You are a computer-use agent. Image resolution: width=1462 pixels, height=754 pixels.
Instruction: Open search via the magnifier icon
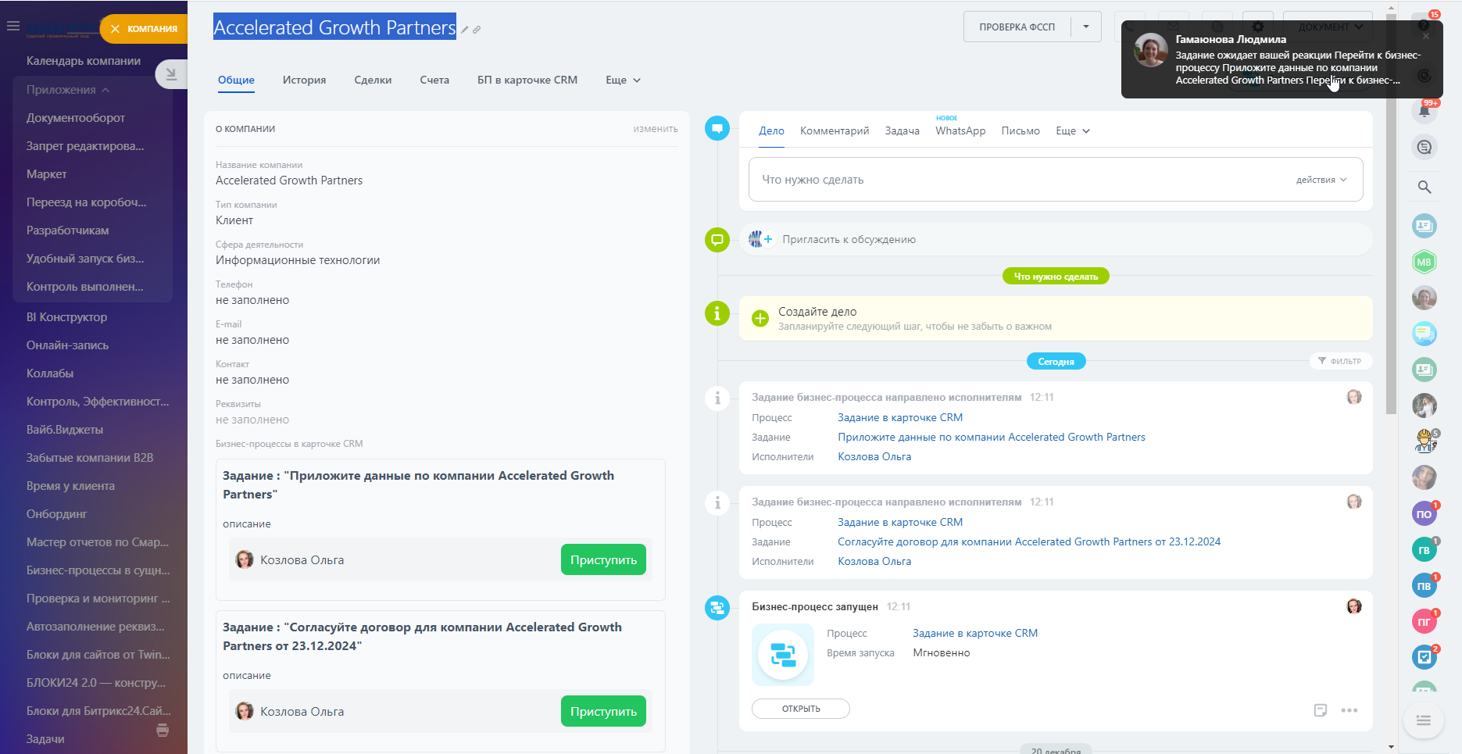(1424, 187)
